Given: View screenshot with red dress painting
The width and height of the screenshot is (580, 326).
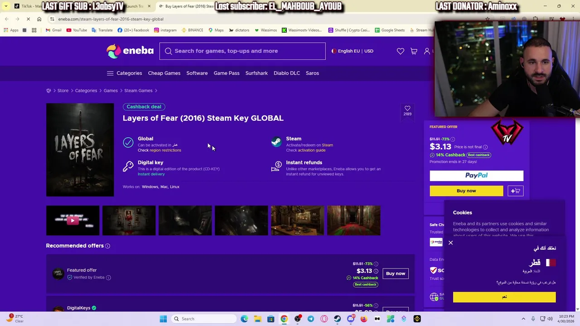Looking at the screenshot, I should tap(129, 221).
